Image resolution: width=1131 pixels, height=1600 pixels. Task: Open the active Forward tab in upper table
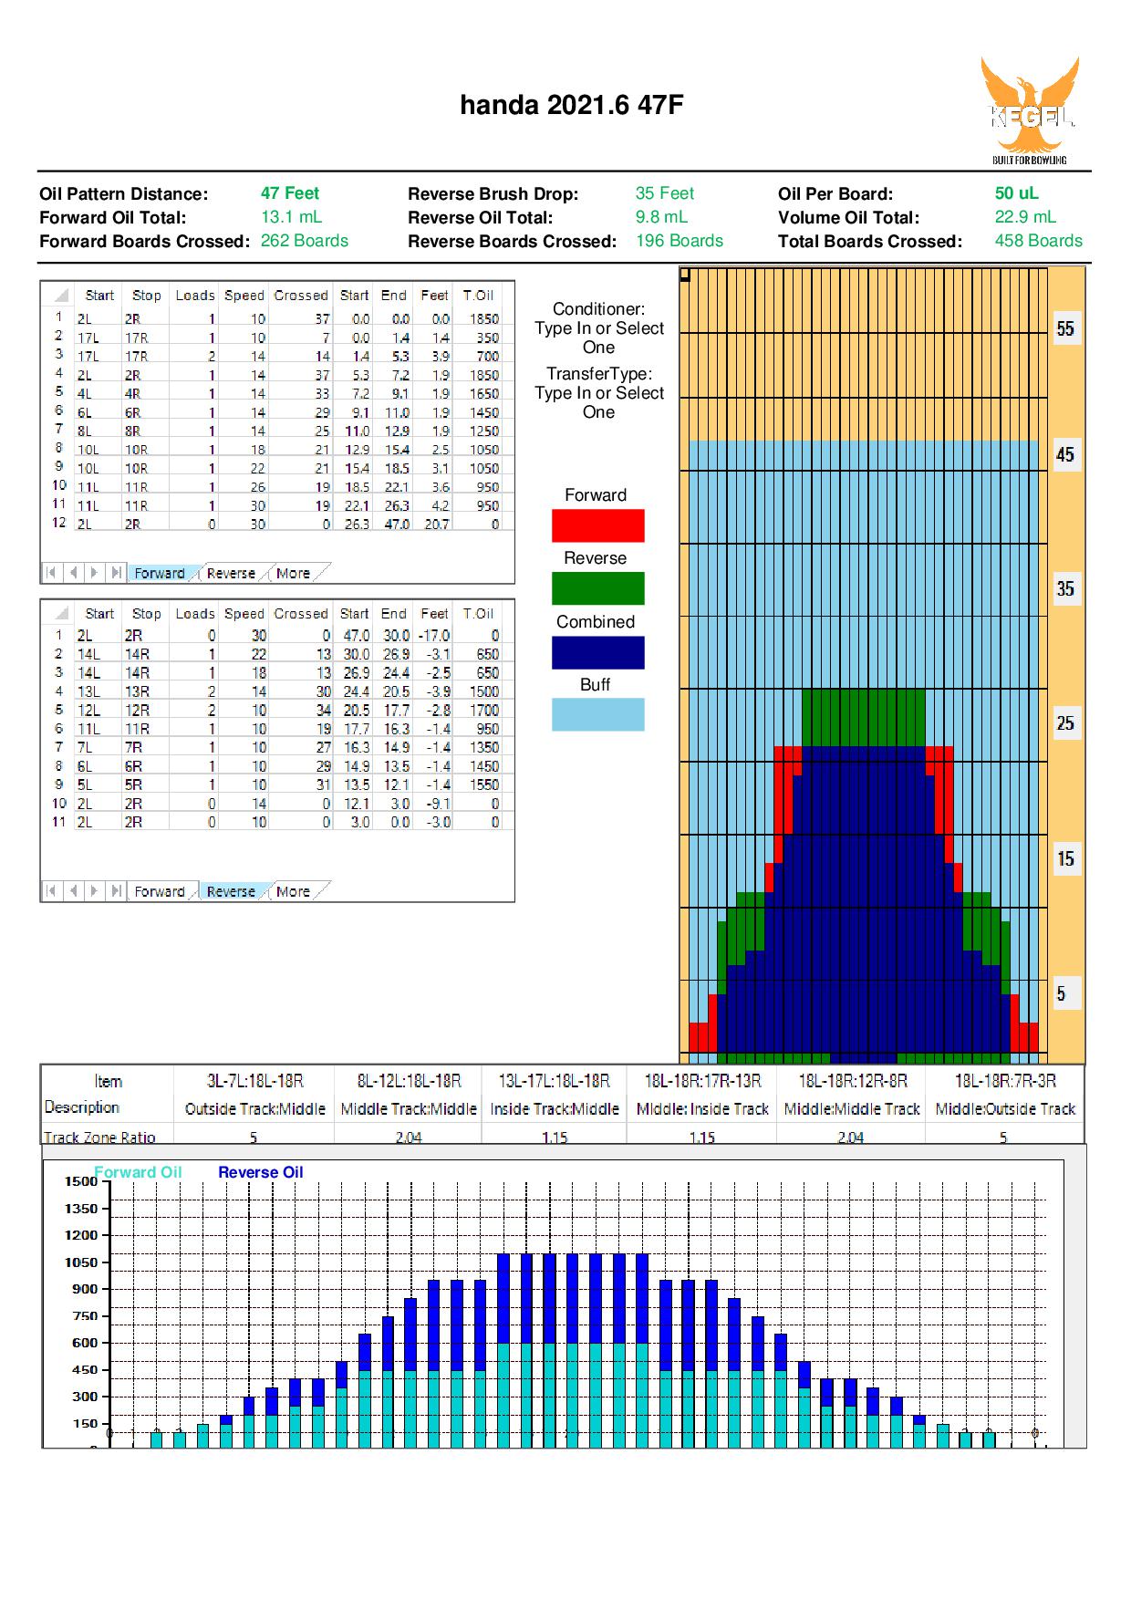click(160, 573)
